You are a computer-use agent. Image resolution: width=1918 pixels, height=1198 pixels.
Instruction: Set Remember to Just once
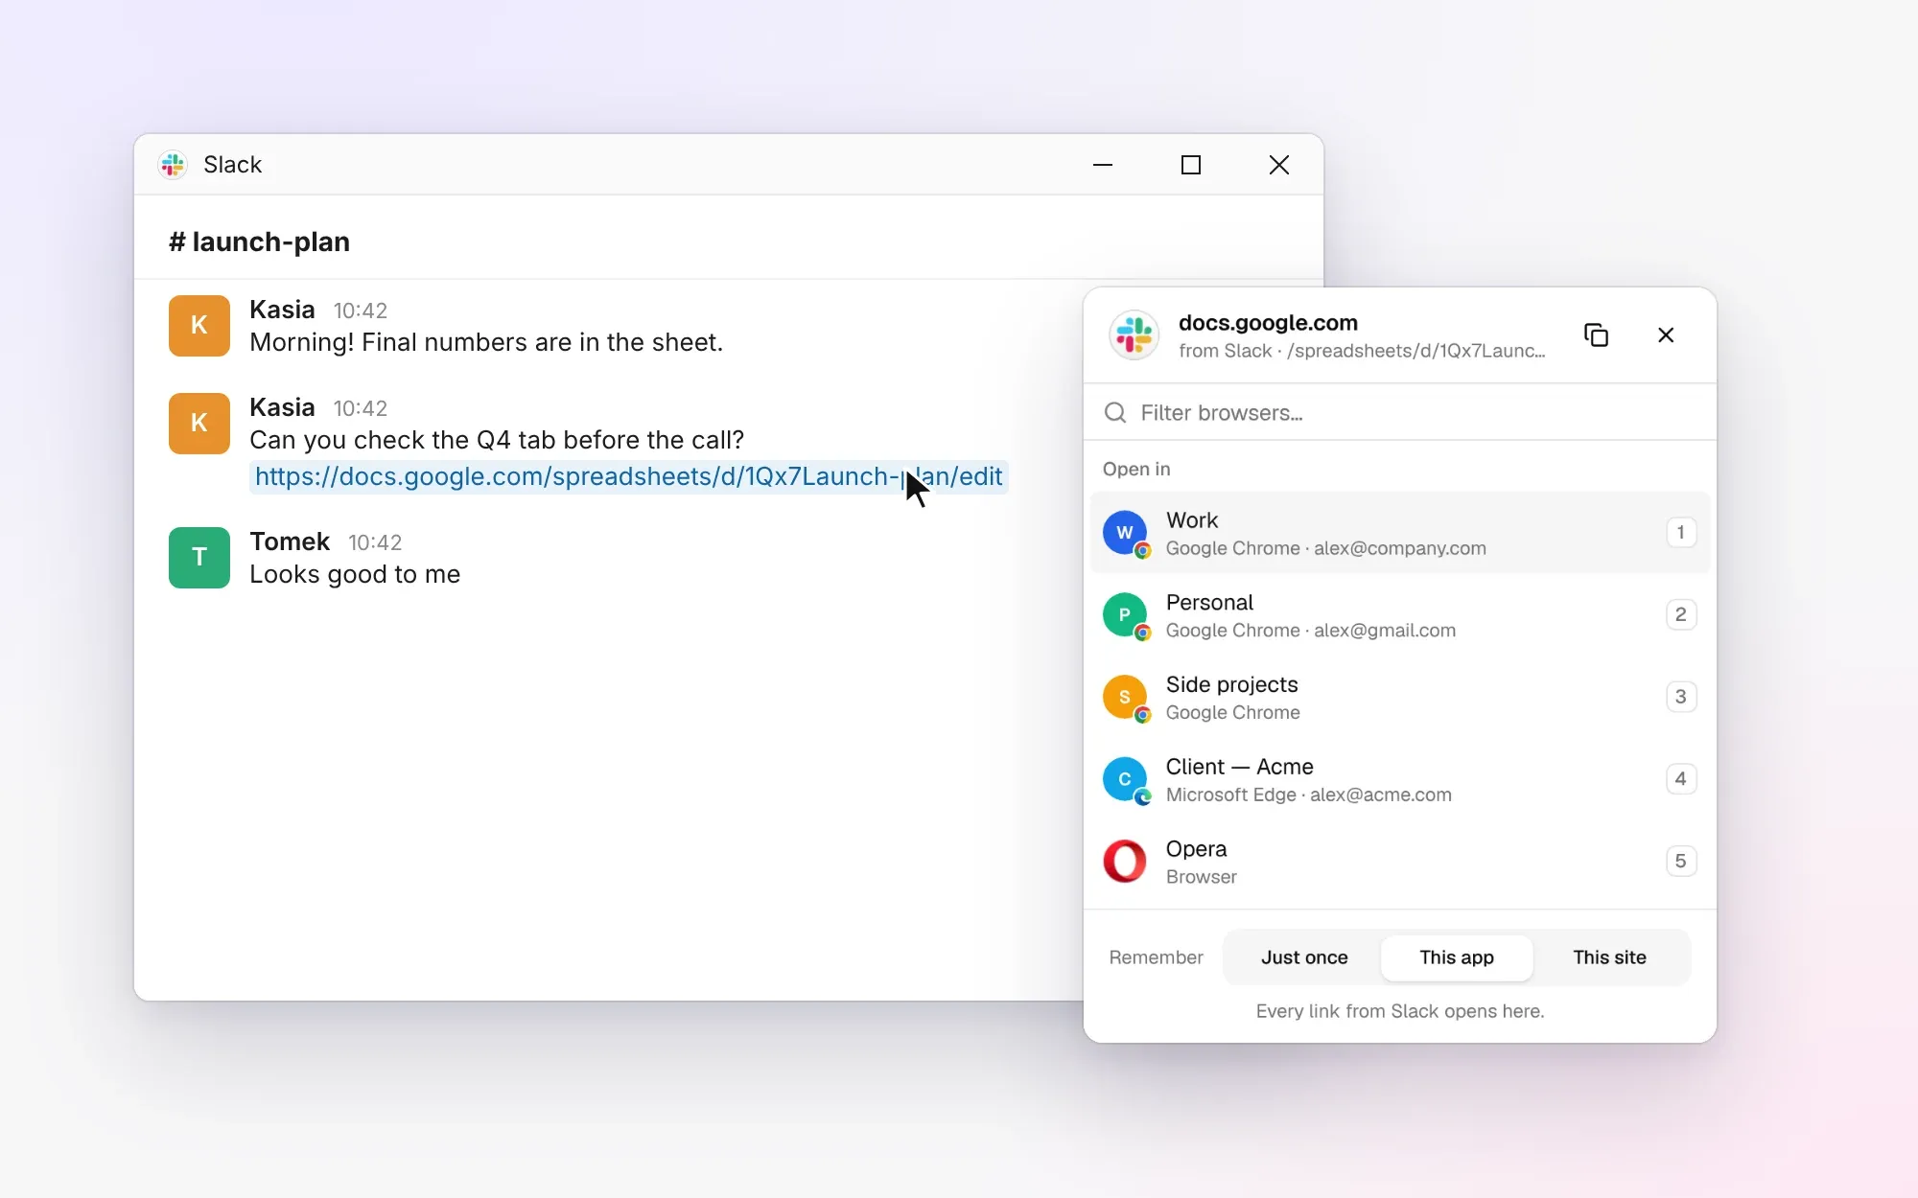click(x=1304, y=957)
